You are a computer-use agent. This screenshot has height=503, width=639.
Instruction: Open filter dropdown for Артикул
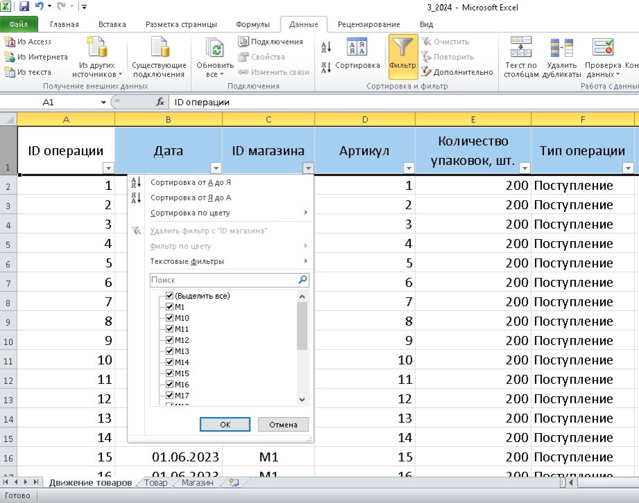pos(409,168)
